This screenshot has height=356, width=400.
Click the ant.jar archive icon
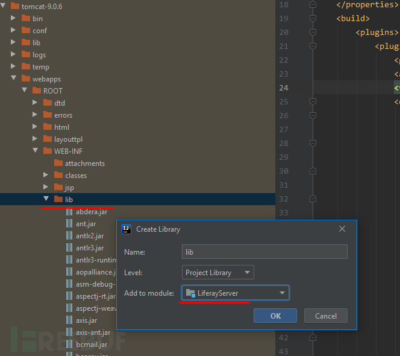[x=69, y=224]
